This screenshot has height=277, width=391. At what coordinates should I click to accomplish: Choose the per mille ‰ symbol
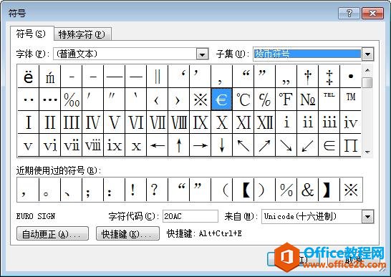[x=72, y=99]
